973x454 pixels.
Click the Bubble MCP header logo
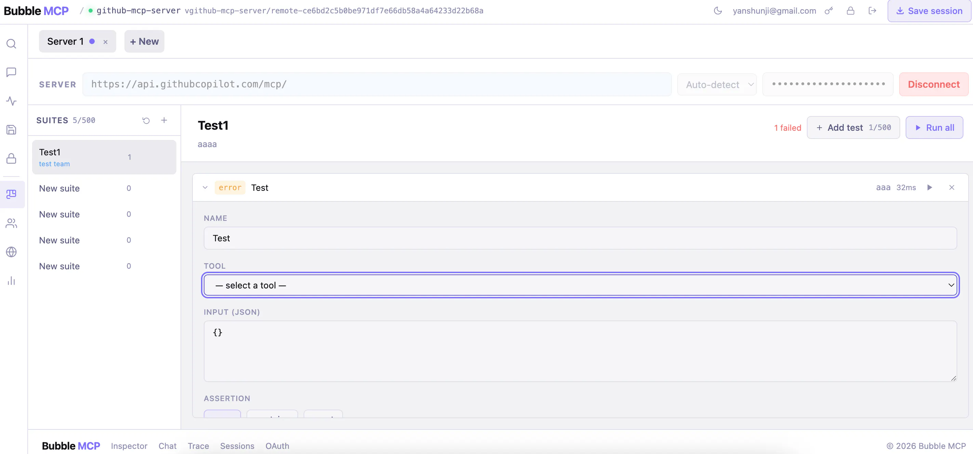click(x=36, y=11)
